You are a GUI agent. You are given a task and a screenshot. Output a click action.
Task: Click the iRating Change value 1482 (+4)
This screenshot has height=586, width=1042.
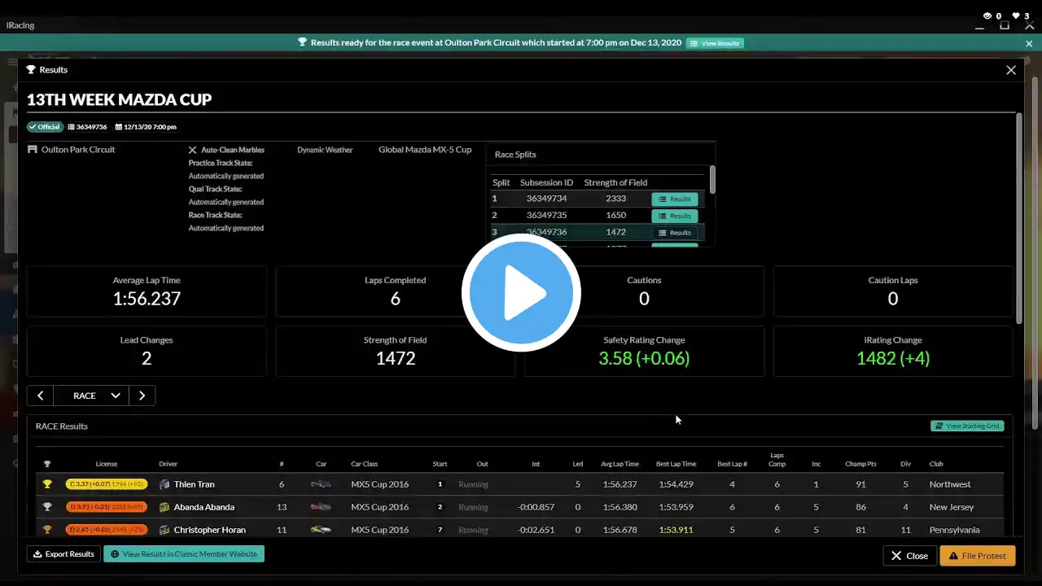click(x=893, y=358)
